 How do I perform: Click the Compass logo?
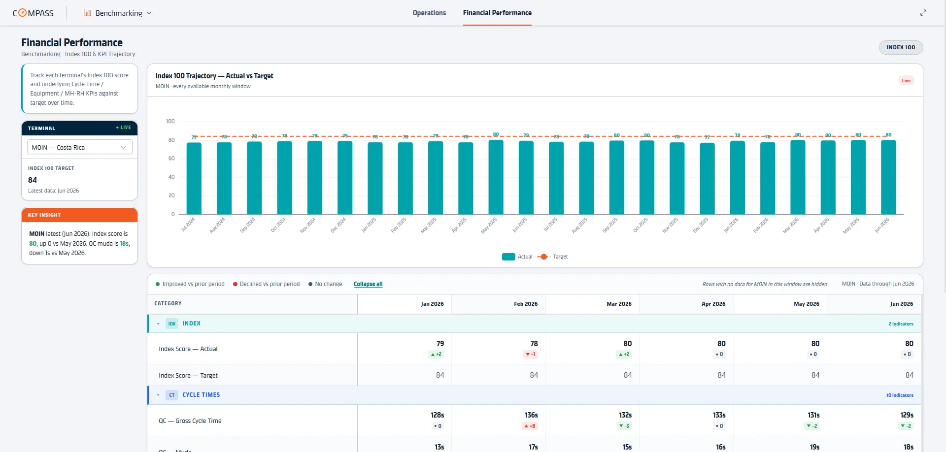point(33,13)
